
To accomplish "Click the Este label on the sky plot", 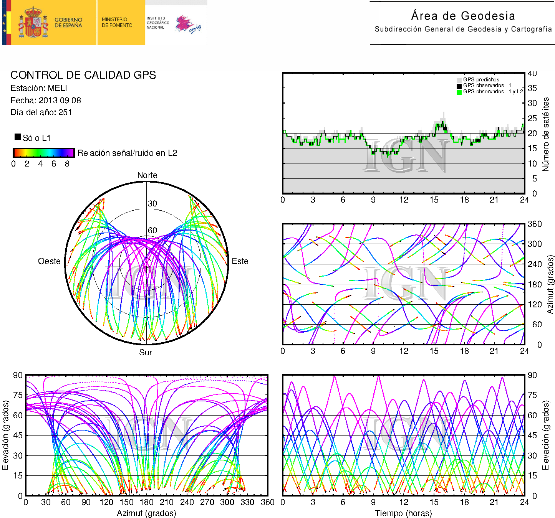I will coord(240,261).
